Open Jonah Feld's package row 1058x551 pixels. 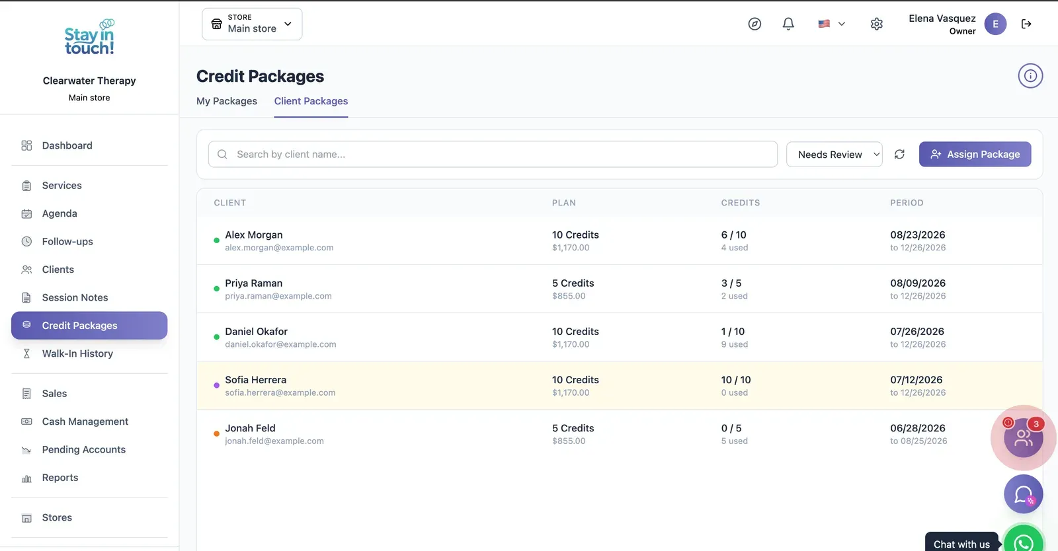point(620,434)
